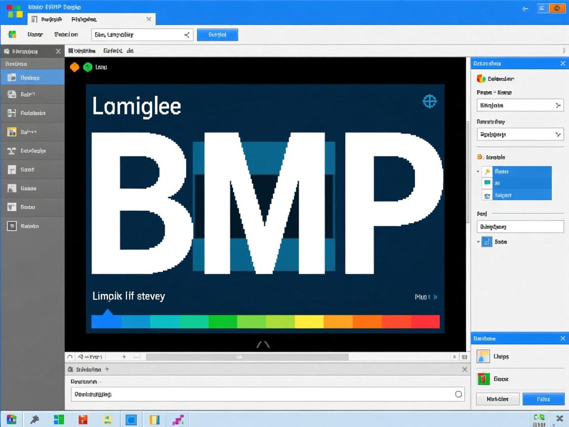Click the yellow swatch in the color spectrum bar

[x=309, y=321]
